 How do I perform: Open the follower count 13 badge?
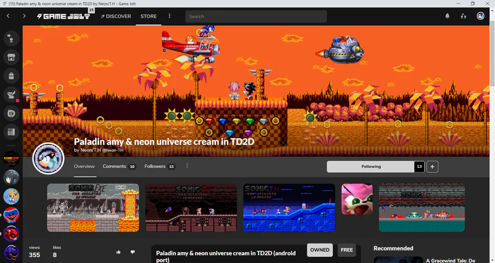(x=419, y=166)
